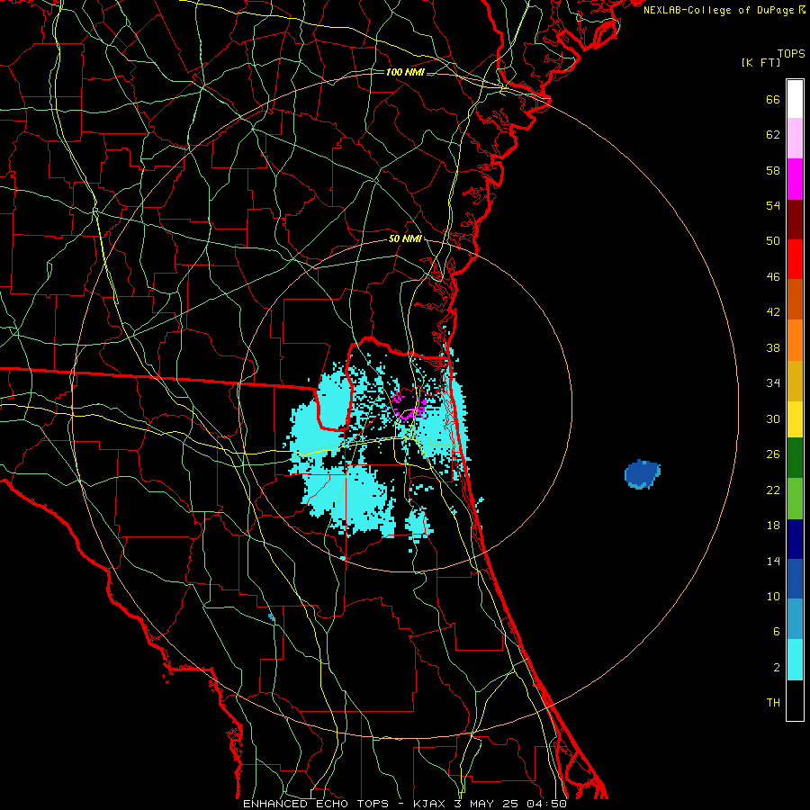This screenshot has width=810, height=810.
Task: Click the small blue echo in the southwest
Action: [272, 617]
